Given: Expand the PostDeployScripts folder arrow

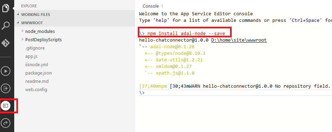Looking at the screenshot, I should click(23, 39).
